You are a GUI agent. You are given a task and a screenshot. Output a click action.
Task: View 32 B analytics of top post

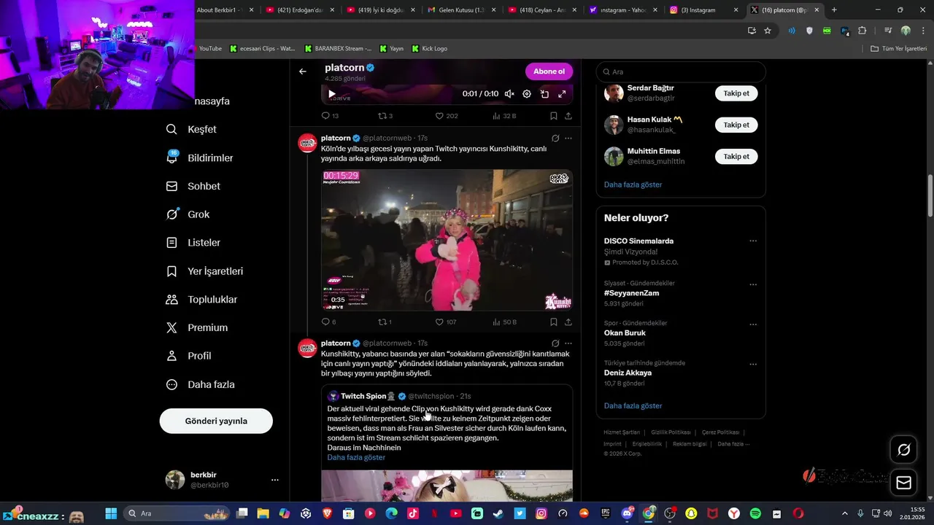click(x=504, y=116)
